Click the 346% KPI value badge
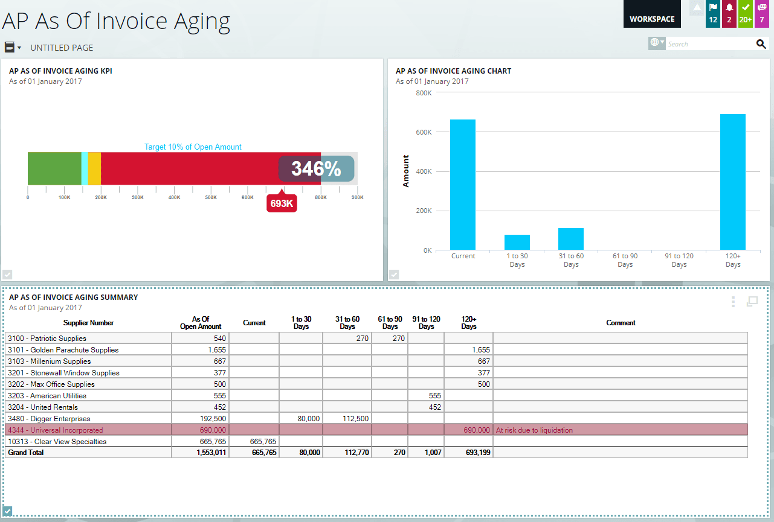The image size is (774, 522). click(316, 168)
